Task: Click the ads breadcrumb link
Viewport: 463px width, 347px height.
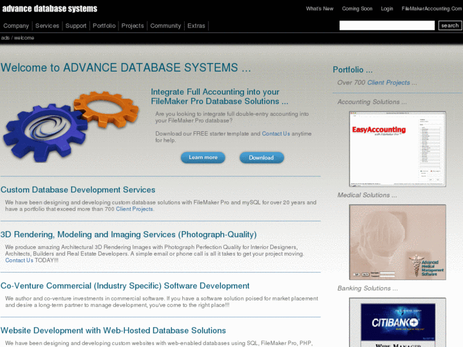Action: tap(5, 38)
